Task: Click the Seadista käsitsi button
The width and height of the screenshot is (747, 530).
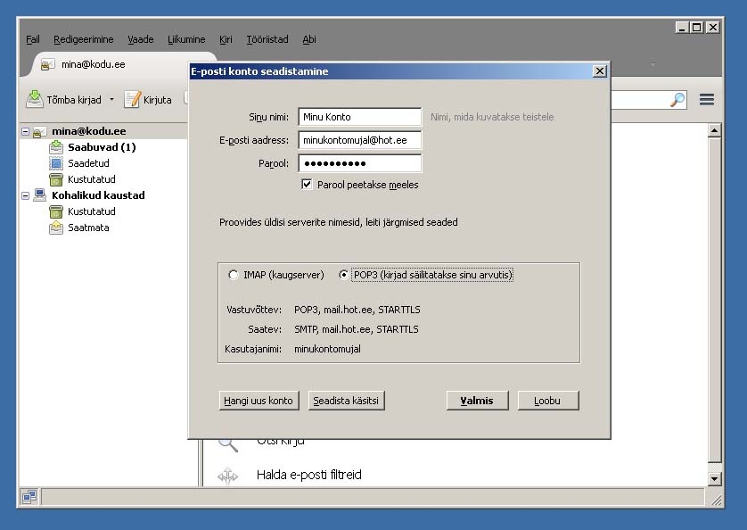Action: click(x=346, y=401)
